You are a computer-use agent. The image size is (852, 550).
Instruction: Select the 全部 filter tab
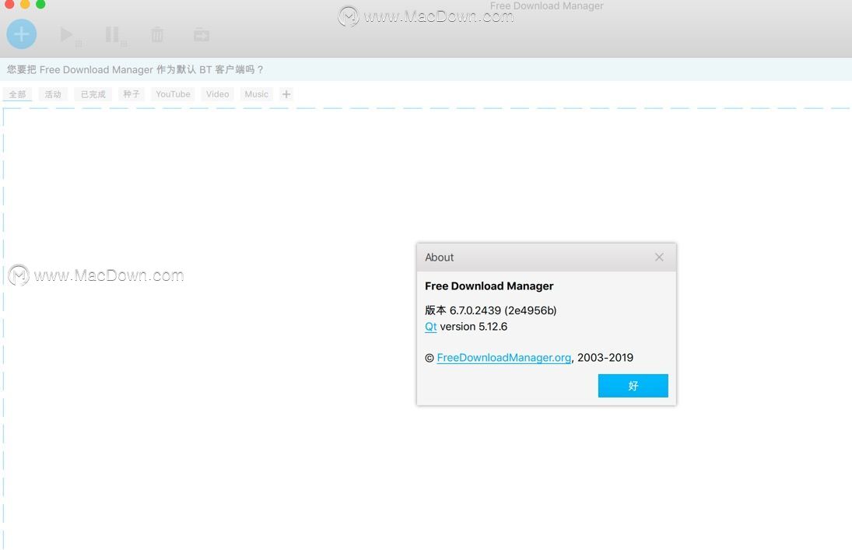pos(17,94)
